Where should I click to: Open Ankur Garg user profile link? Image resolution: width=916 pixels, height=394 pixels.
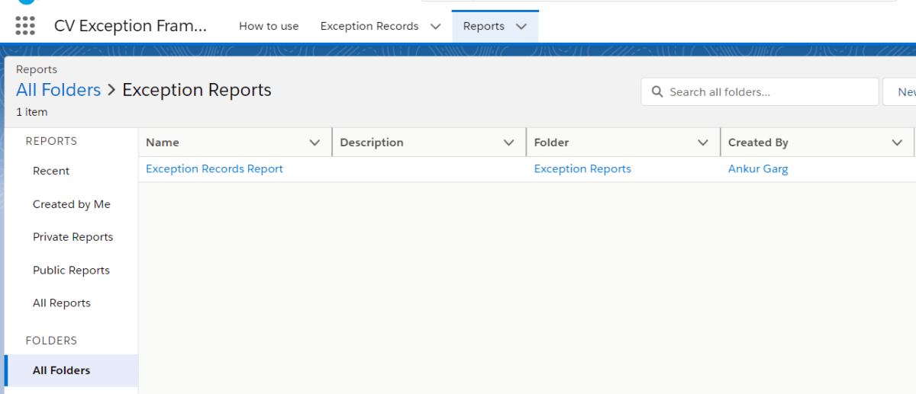(x=758, y=169)
